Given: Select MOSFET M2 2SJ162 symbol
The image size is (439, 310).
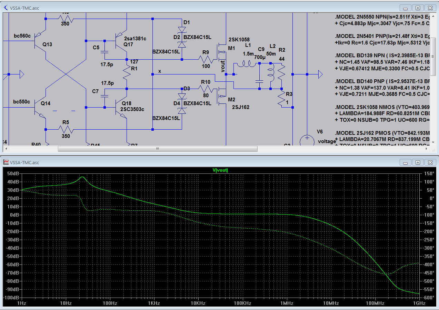Looking at the screenshot, I should pos(222,96).
